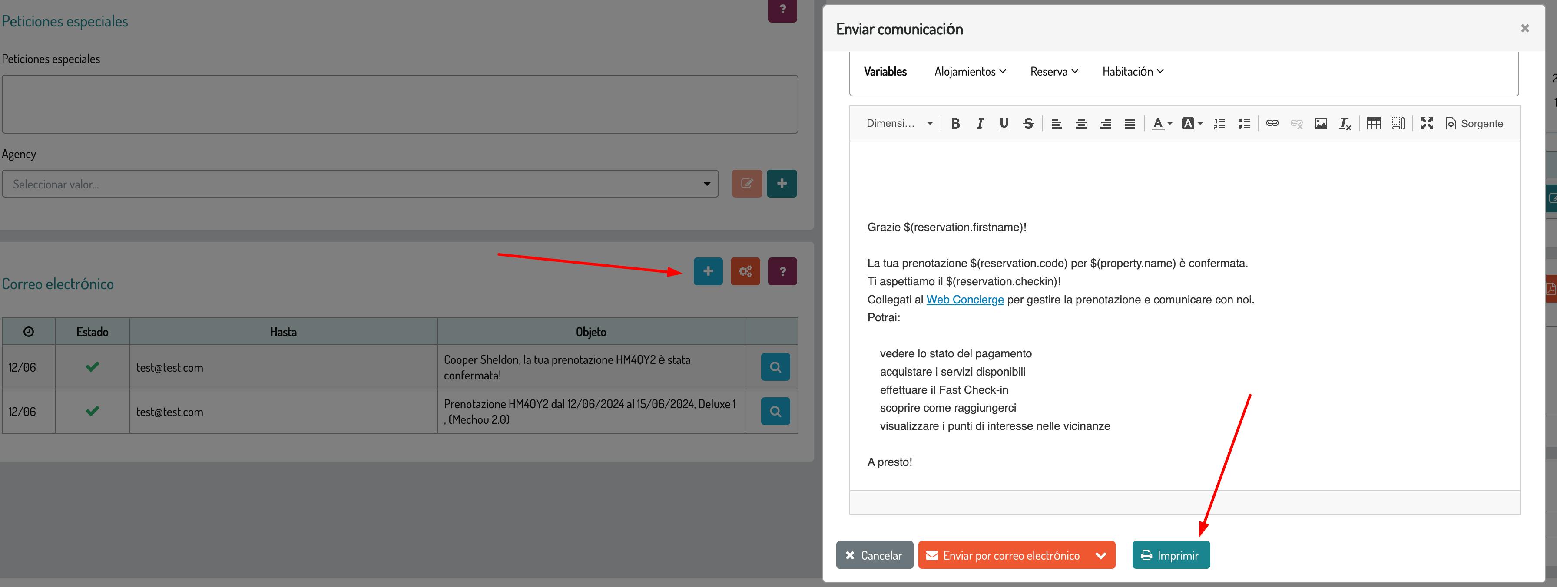Insert an image into the message
Viewport: 1557px width, 587px height.
tap(1321, 124)
